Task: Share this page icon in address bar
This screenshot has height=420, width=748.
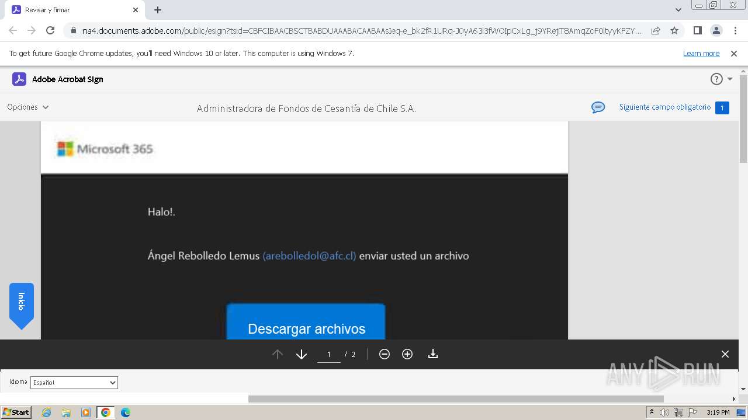Action: pos(656,30)
